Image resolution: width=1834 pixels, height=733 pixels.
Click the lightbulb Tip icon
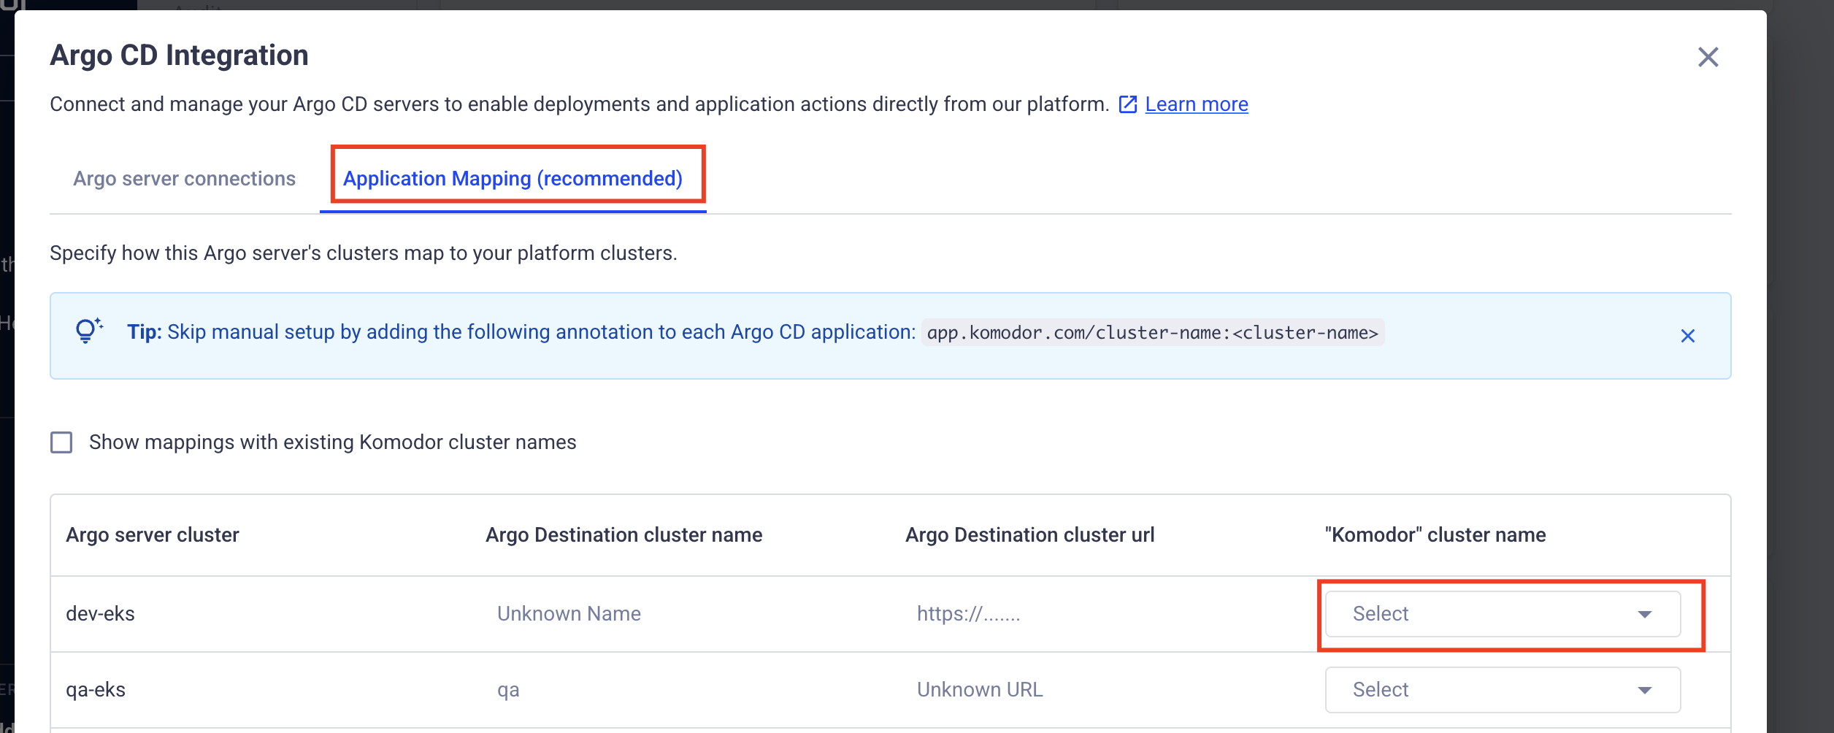pyautogui.click(x=88, y=331)
